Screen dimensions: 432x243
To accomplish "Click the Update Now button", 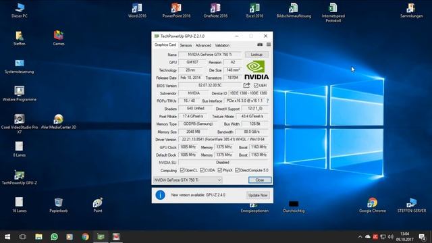I will tap(258, 195).
